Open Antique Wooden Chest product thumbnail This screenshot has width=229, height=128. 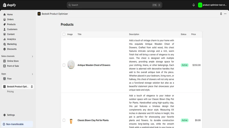71,65
